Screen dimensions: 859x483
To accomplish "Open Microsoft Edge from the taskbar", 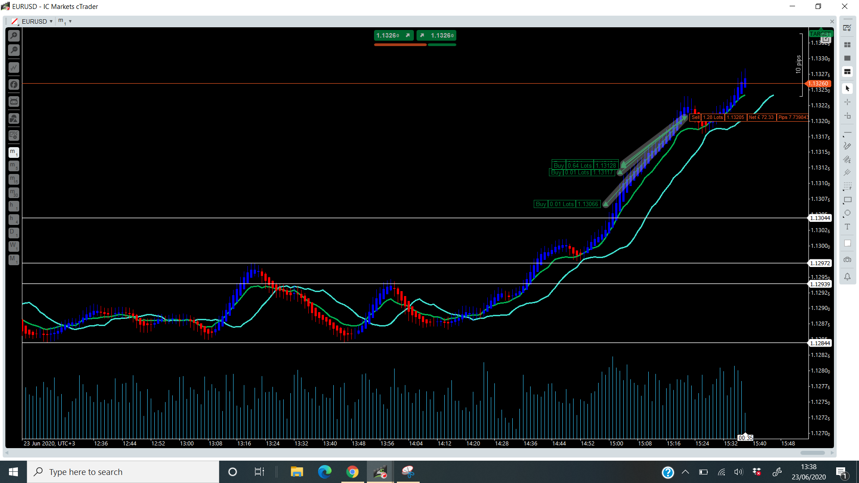I will (325, 472).
